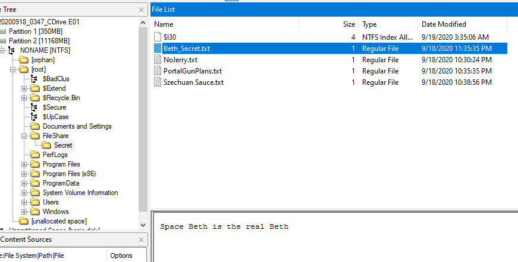This screenshot has height=262, width=518.
Task: Collapse the [root] folder node
Action: [12, 70]
